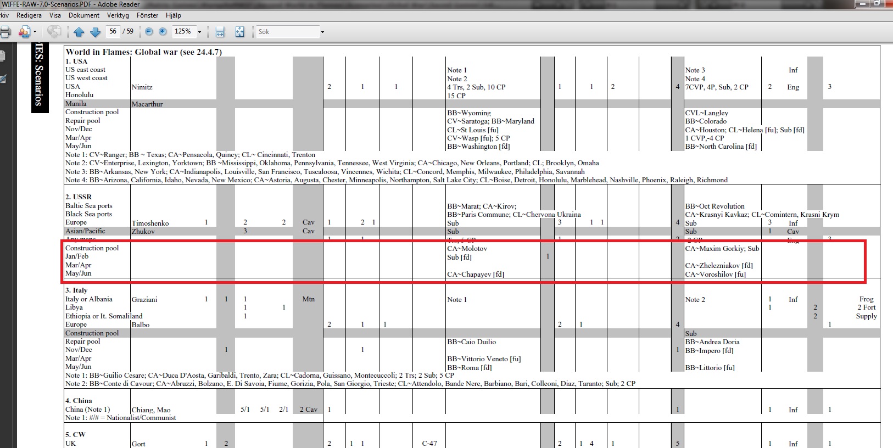Viewport: 893px width, 448px height.
Task: Click the zoom in plus button
Action: click(163, 32)
